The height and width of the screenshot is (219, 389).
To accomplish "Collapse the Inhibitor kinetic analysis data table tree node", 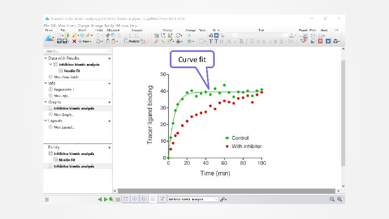I will (x=51, y=64).
